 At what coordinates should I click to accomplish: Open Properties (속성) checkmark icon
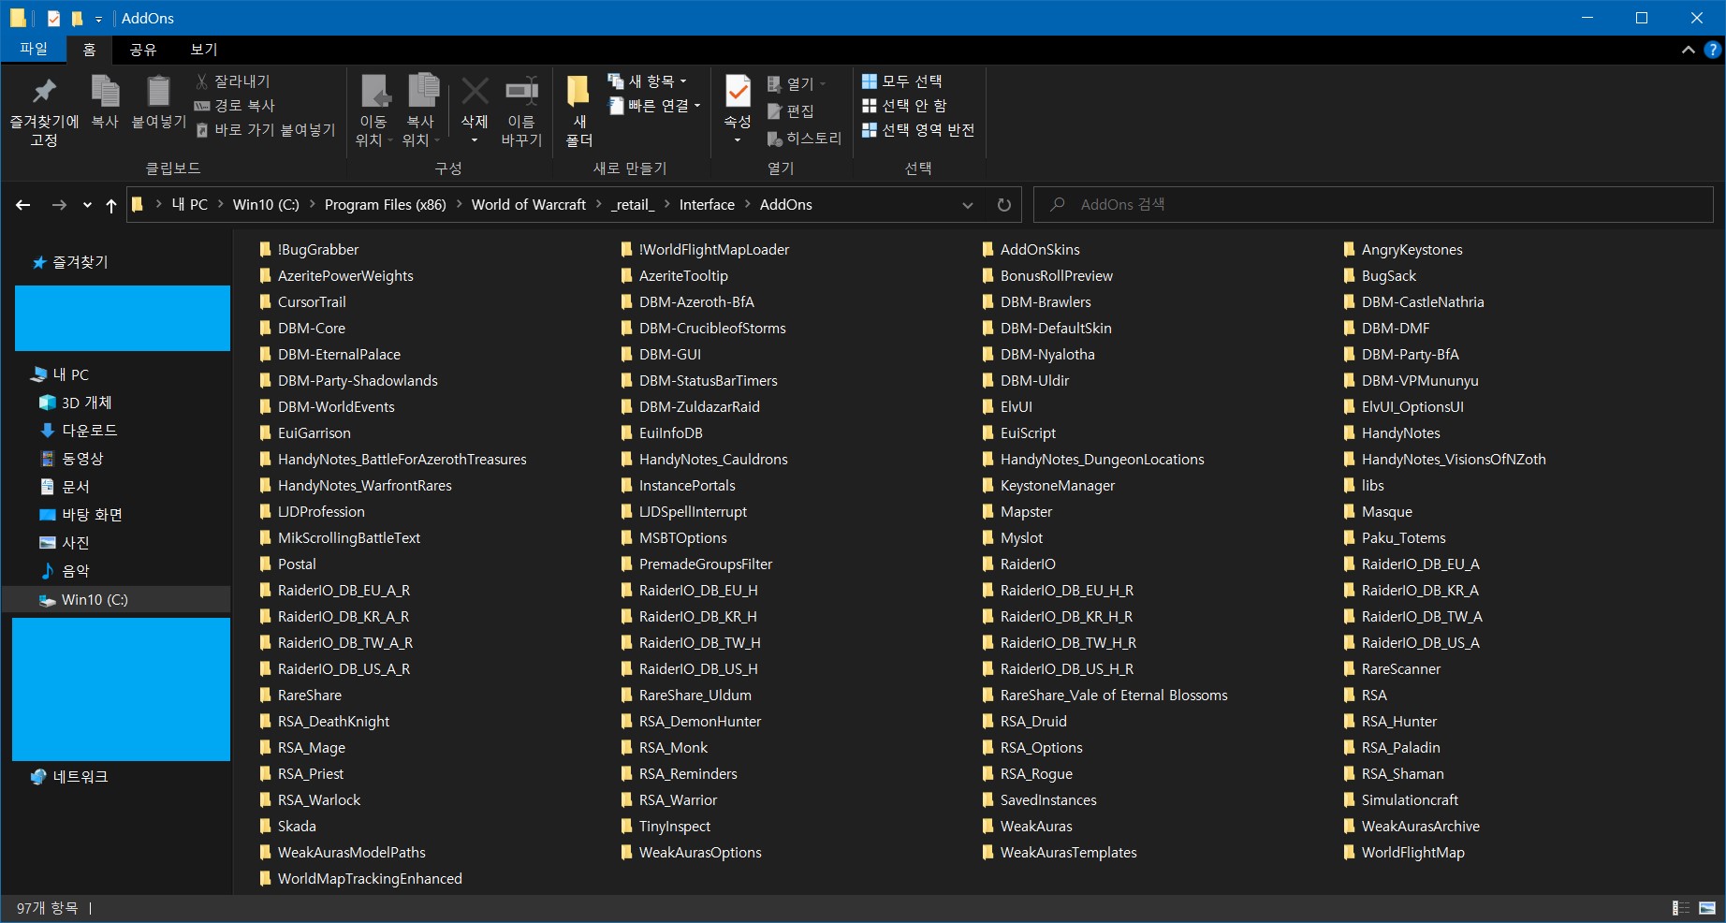[738, 92]
